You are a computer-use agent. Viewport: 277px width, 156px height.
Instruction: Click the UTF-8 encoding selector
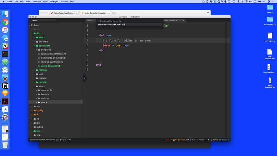[188, 140]
